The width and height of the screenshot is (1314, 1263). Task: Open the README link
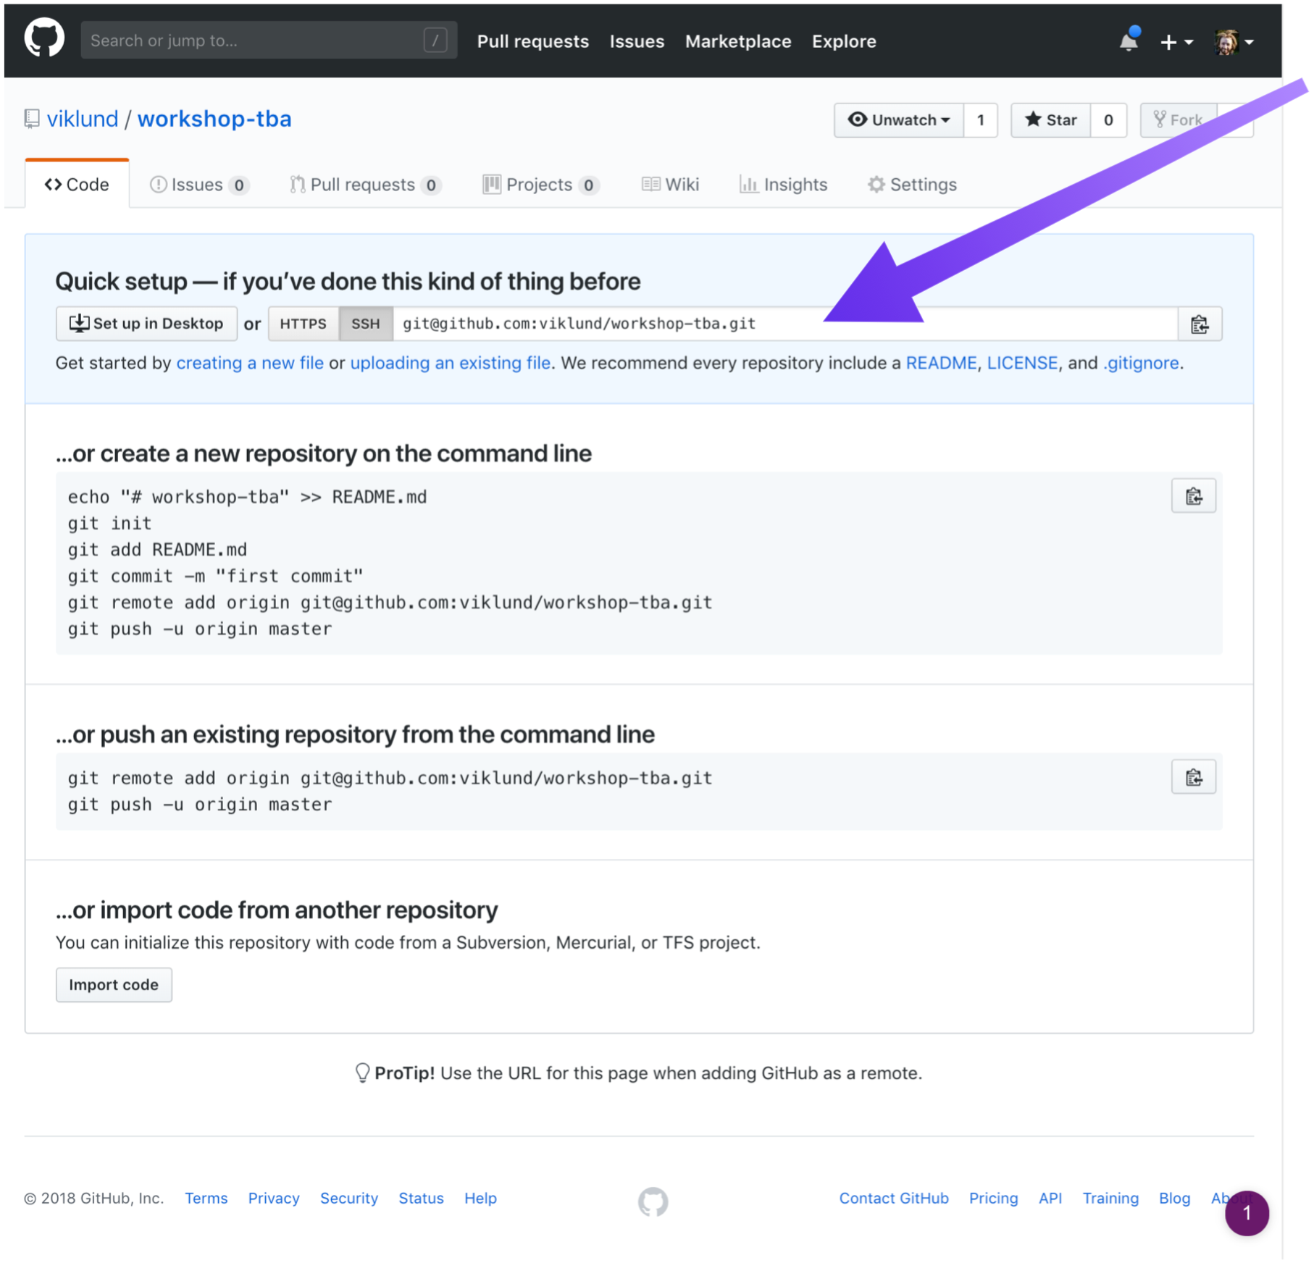coord(941,363)
